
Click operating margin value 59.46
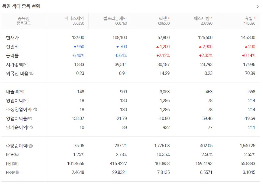point(207,119)
